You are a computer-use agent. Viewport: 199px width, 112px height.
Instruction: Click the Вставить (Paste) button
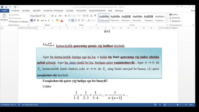4,18
